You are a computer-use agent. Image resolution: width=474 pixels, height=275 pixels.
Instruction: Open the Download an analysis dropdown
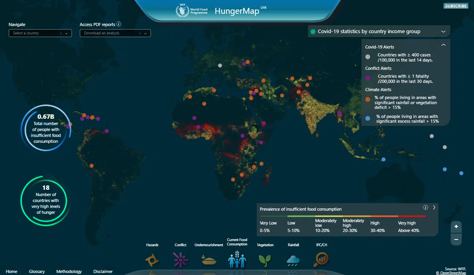pos(115,33)
